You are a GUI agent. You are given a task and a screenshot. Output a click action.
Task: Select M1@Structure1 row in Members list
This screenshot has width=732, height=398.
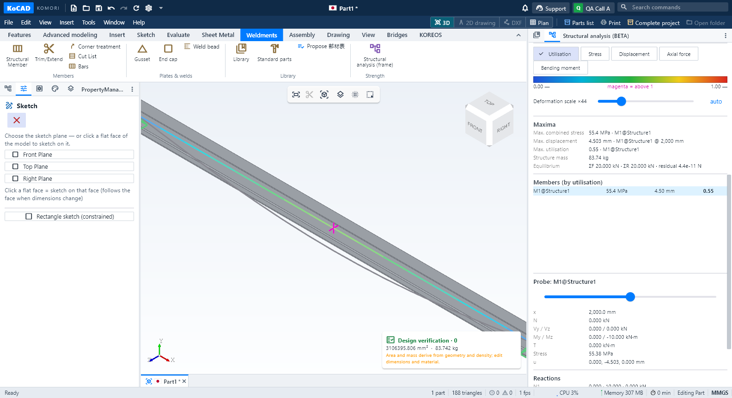630,191
